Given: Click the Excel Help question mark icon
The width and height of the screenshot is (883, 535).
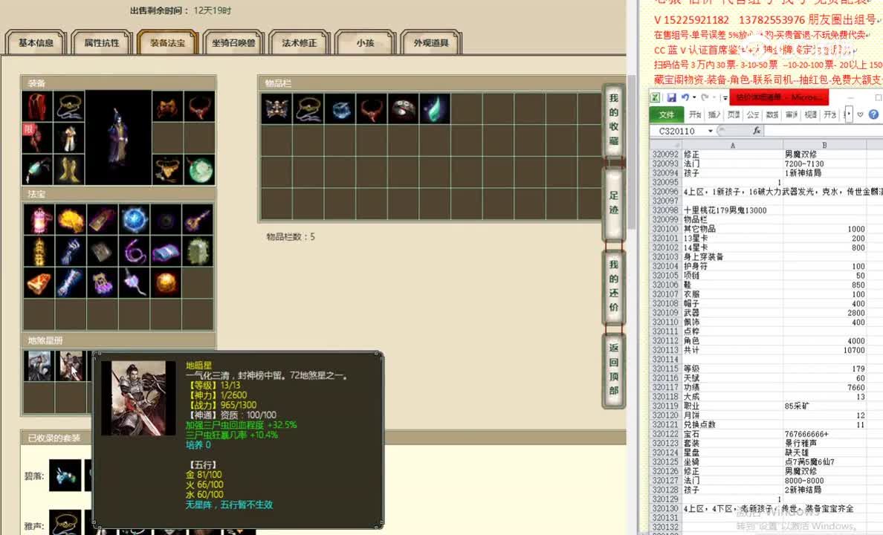Looking at the screenshot, I should 873,114.
